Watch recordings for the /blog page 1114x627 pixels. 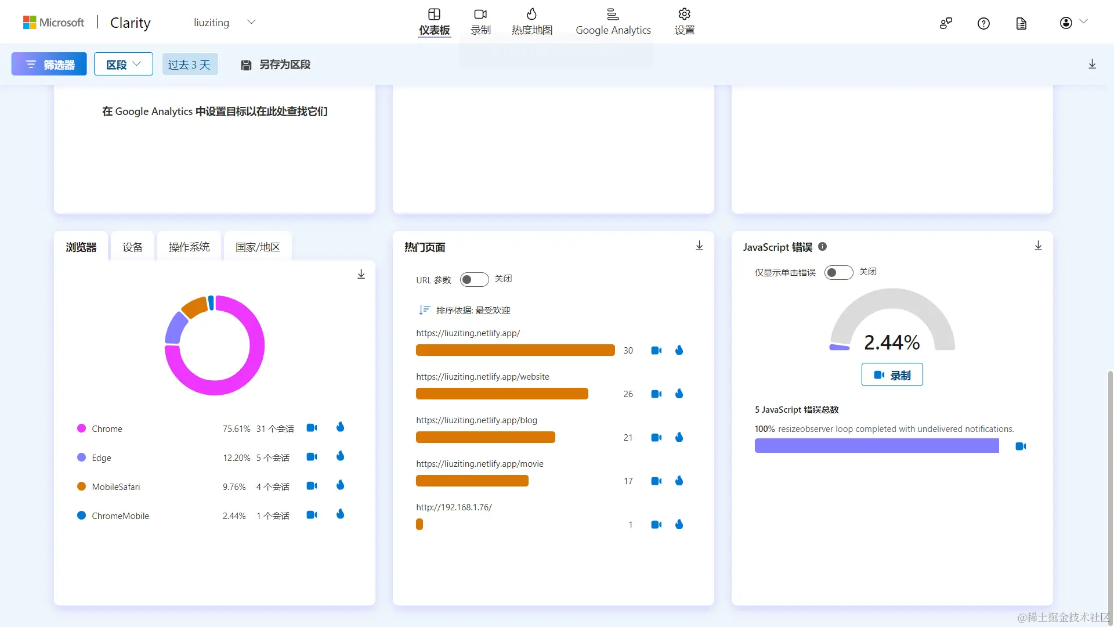tap(656, 437)
